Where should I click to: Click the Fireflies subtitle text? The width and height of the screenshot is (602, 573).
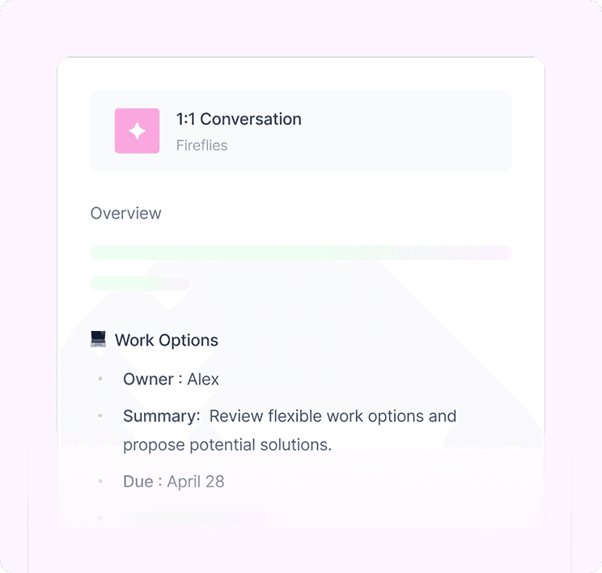[201, 146]
